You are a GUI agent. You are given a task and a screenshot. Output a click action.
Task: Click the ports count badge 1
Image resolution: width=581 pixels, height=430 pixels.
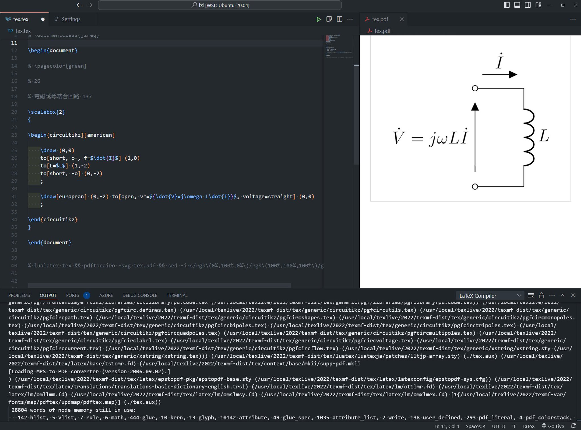(x=87, y=295)
